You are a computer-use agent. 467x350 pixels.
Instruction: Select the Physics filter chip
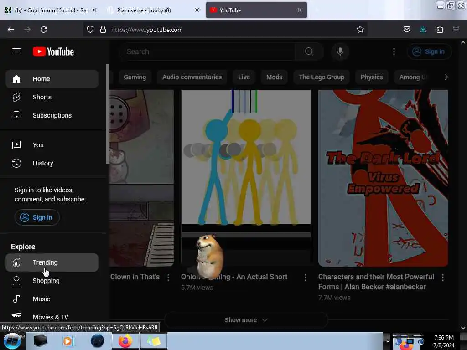[372, 77]
